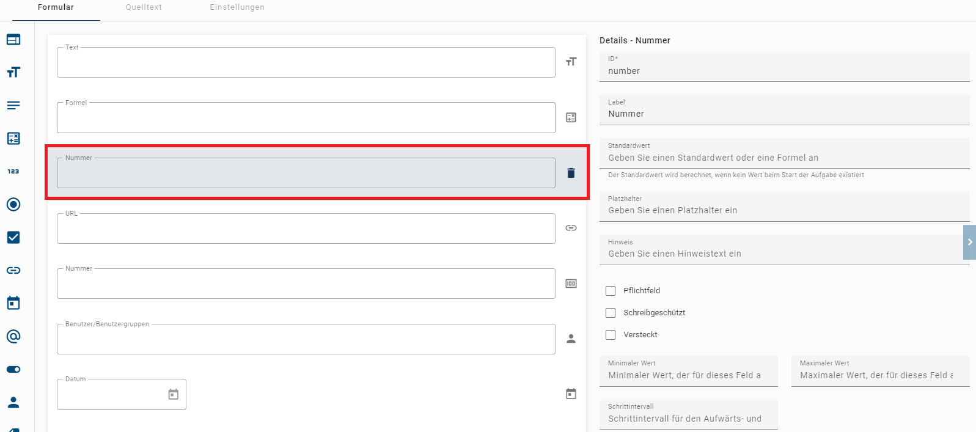
Task: Click the link icon beside the URL field
Action: click(571, 228)
